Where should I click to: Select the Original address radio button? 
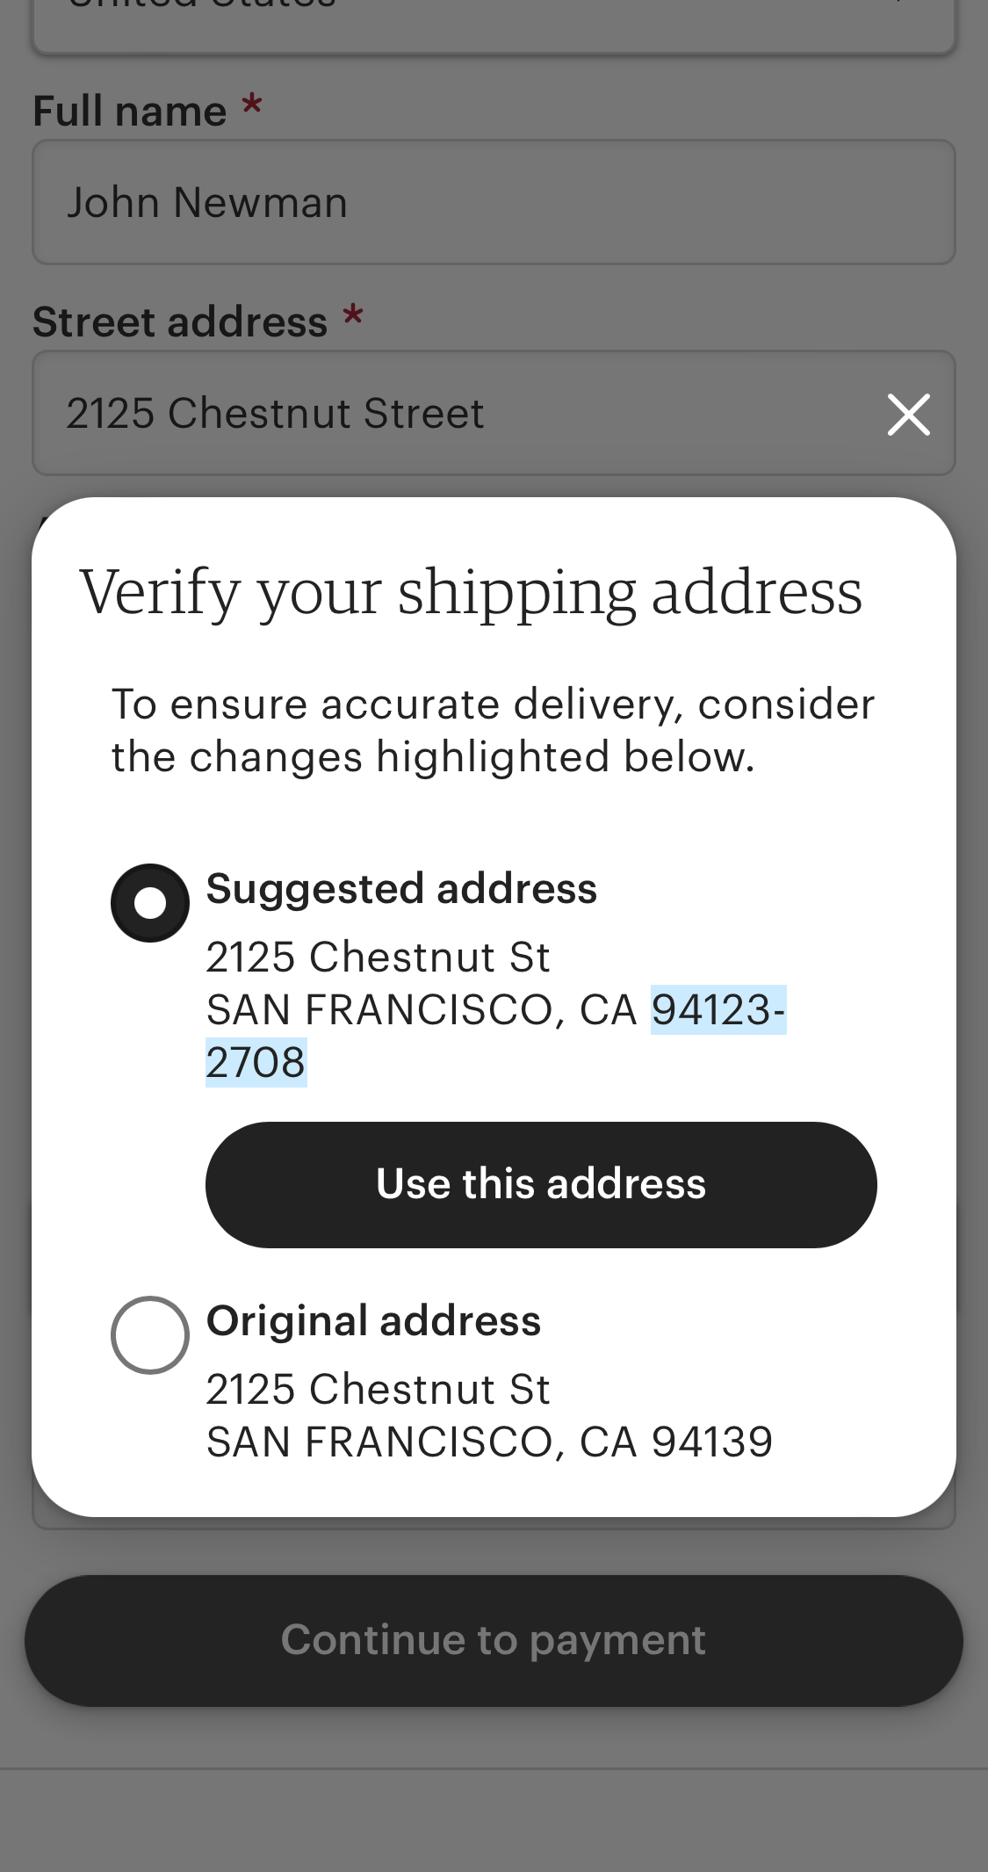coord(149,1335)
